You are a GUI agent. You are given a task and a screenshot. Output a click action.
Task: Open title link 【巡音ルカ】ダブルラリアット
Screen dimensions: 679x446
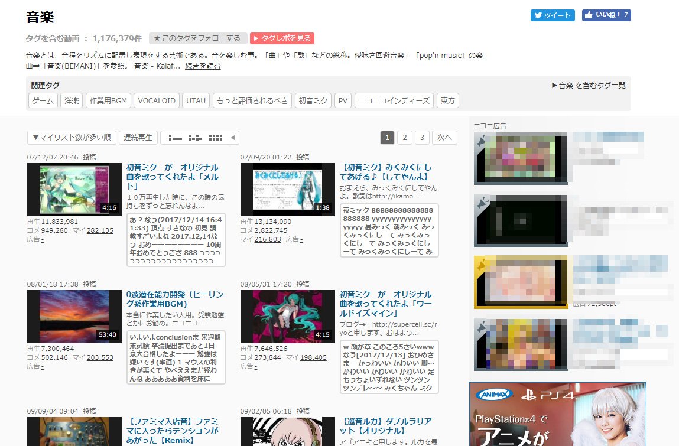[386, 426]
